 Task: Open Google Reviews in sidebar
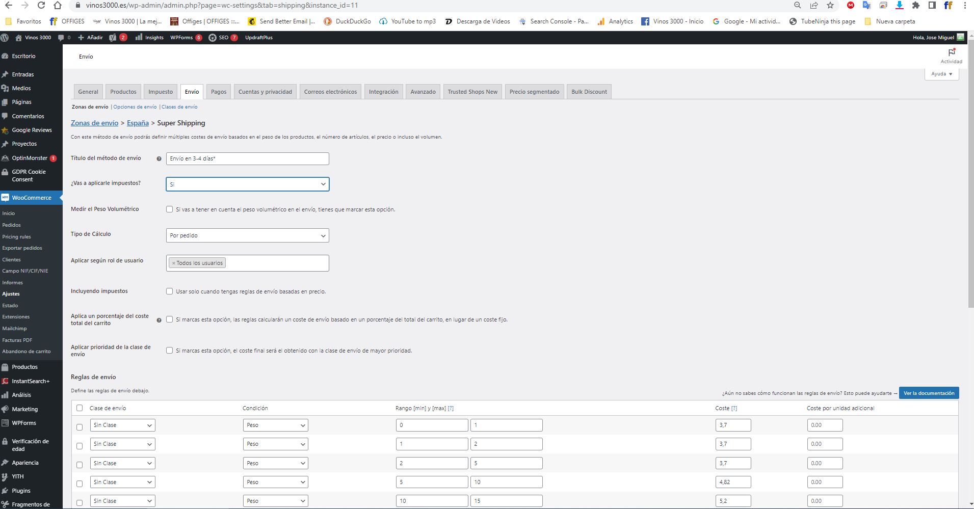coord(31,130)
